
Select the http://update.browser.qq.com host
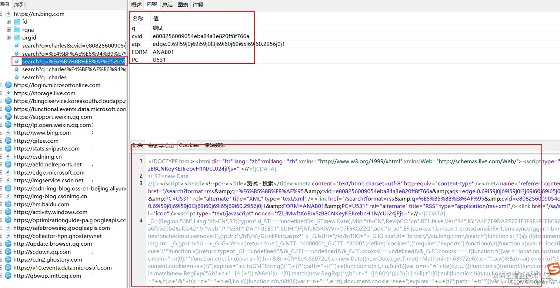53,244
